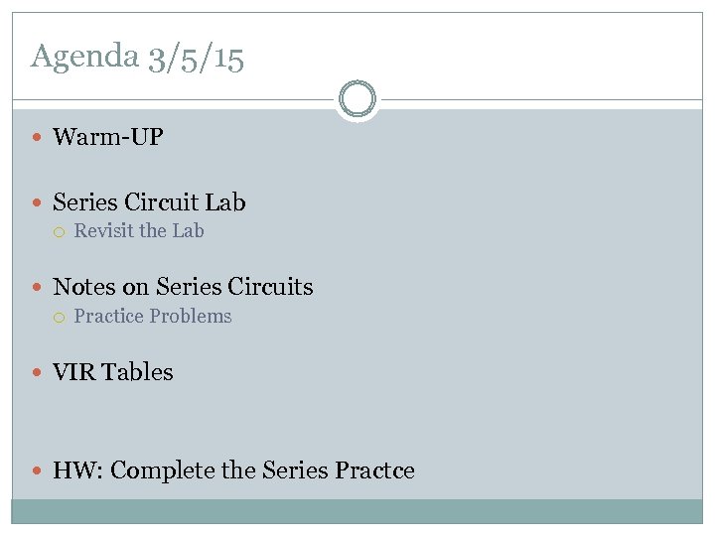Click the Warm-UP agenda item text

tap(107, 137)
